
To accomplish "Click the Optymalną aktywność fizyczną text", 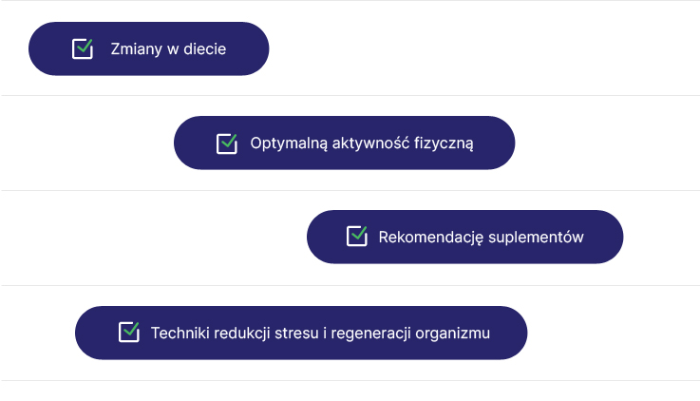I will point(361,143).
